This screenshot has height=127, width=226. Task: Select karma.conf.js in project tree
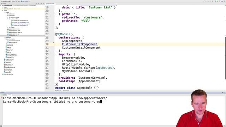[x=8, y=64]
